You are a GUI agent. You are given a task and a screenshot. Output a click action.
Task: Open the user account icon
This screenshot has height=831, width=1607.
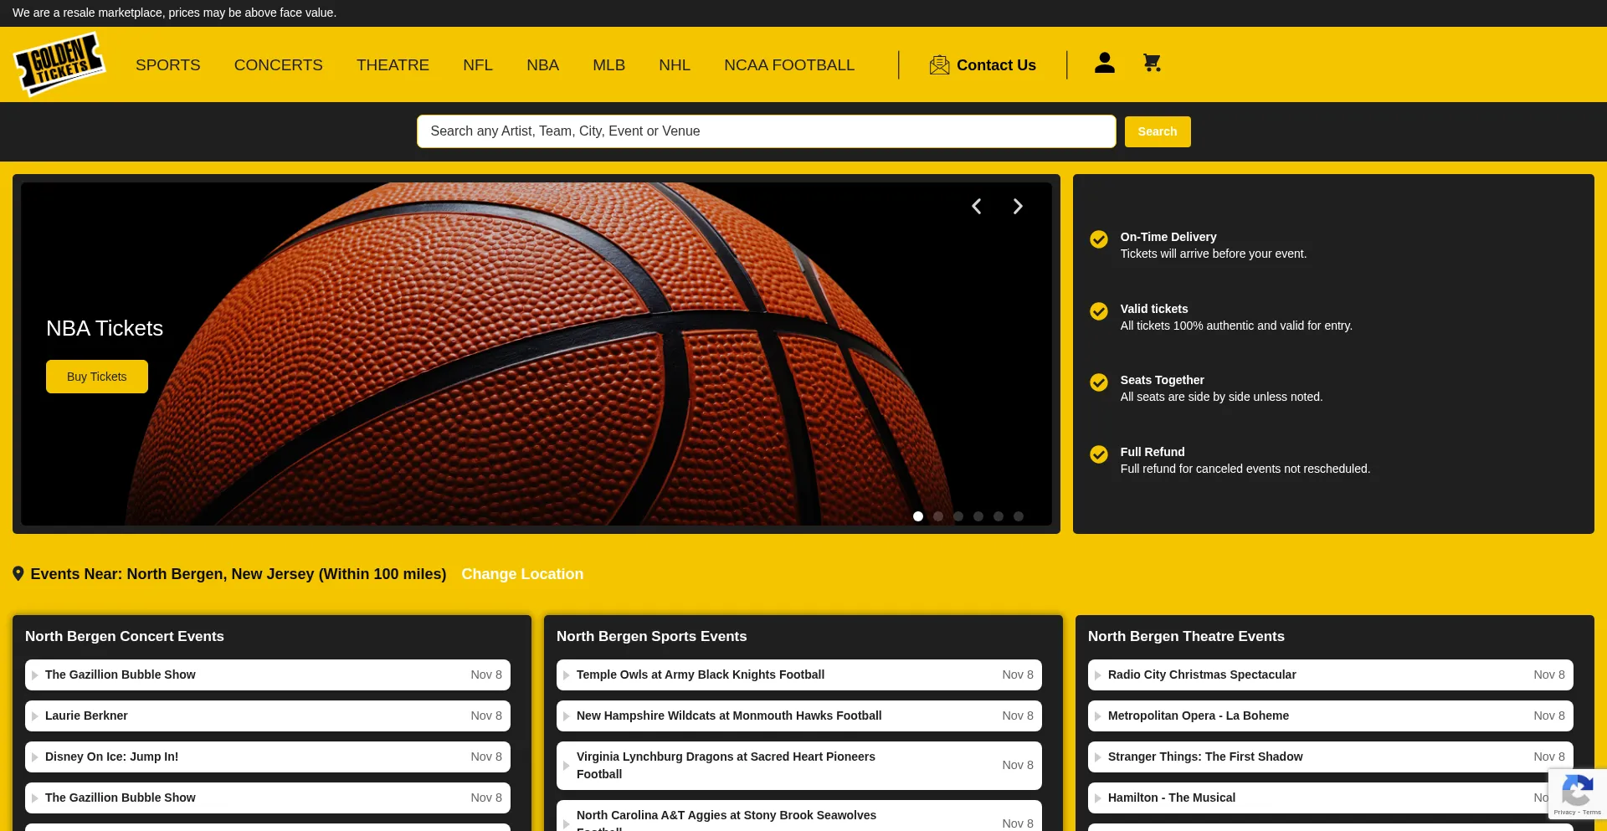click(x=1104, y=63)
